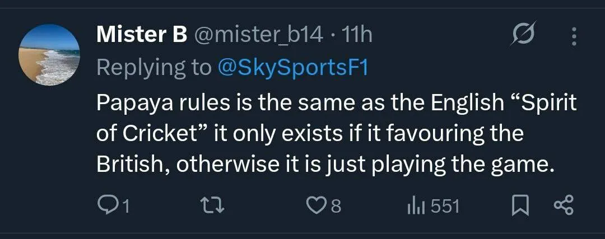
Task: Click the display name Mister B
Action: 141,35
